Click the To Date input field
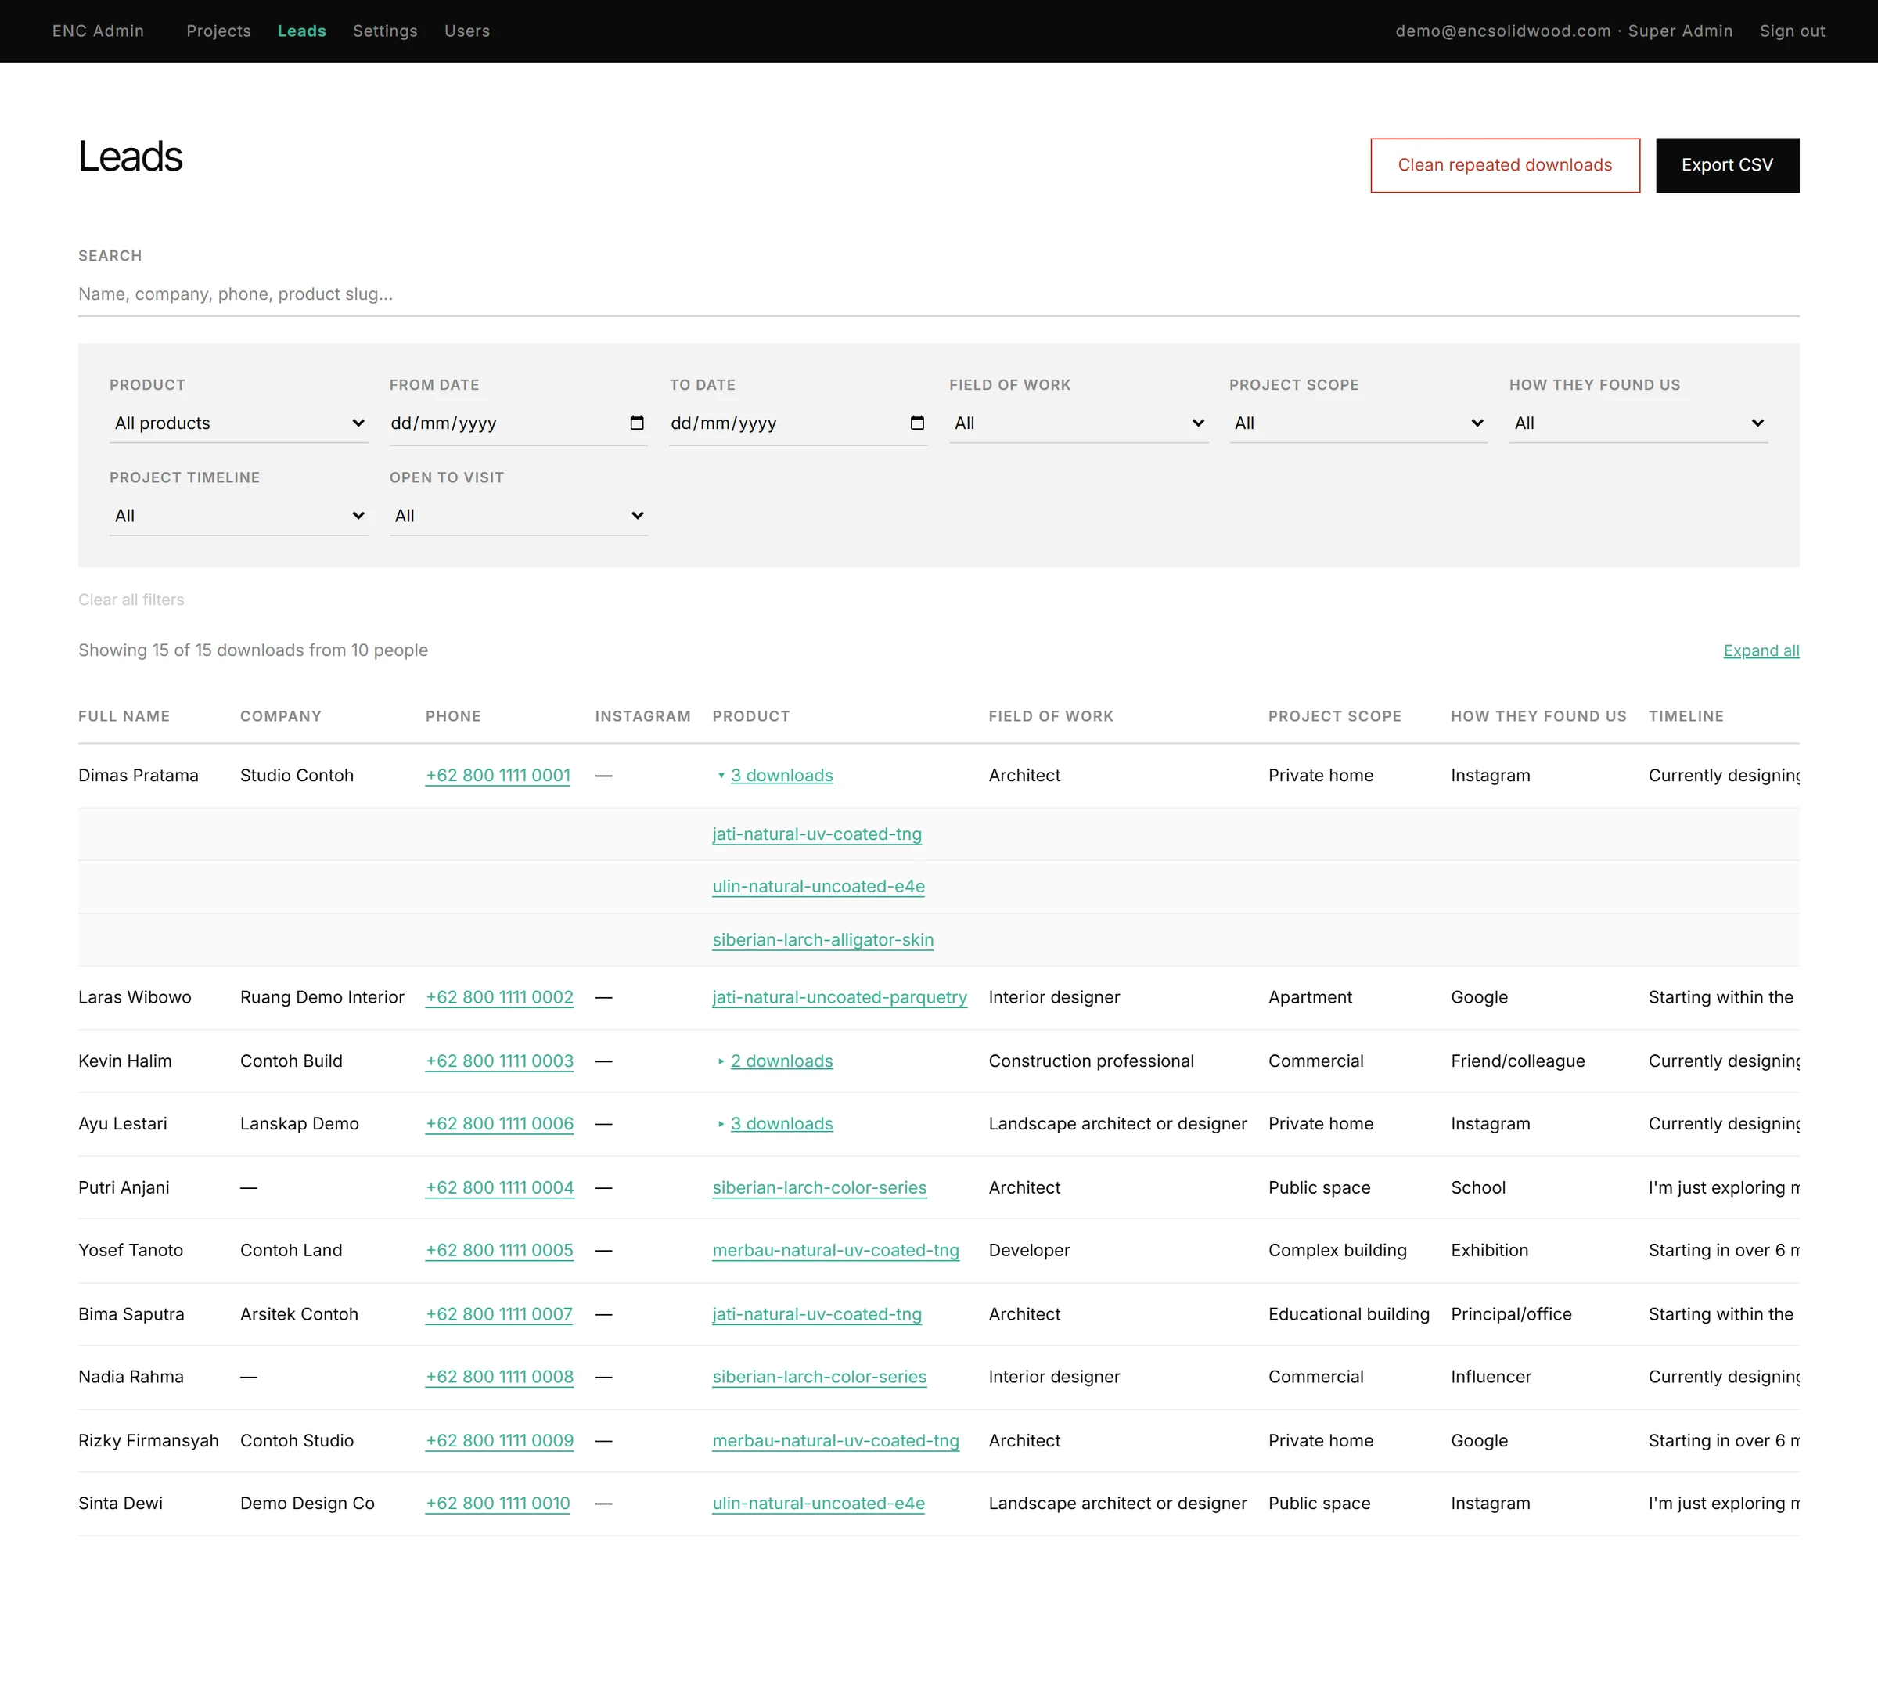This screenshot has height=1693, width=1878. tap(798, 423)
